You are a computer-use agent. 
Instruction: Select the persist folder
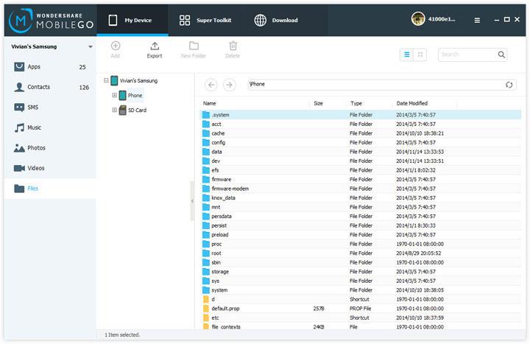click(x=360, y=225)
